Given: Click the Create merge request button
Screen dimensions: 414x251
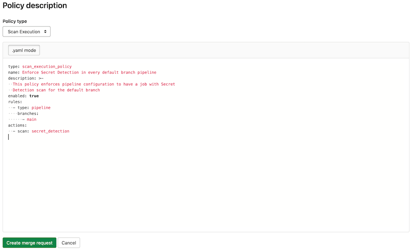Looking at the screenshot, I should (29, 243).
